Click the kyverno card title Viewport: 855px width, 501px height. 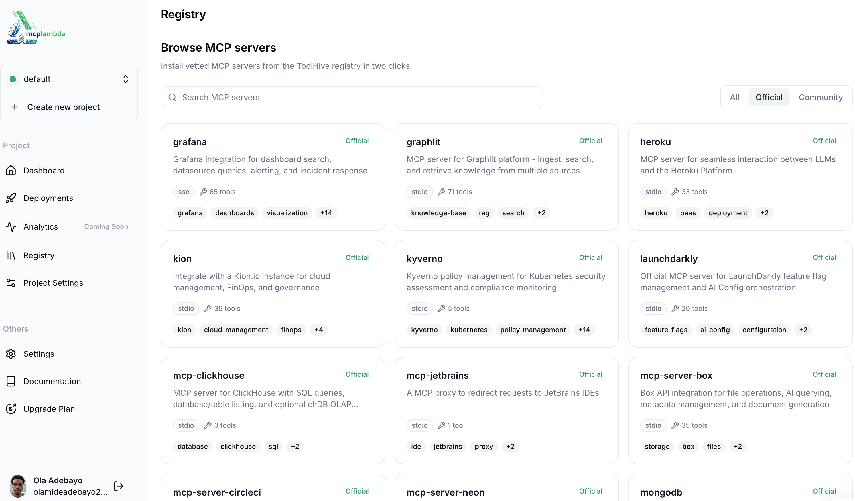(424, 259)
